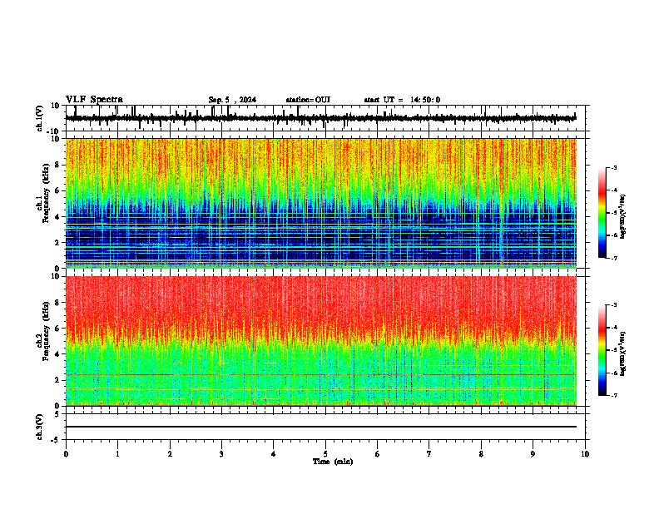Click time axis tick label '7'

[429, 454]
